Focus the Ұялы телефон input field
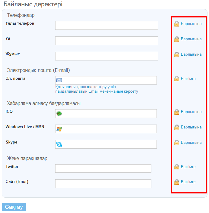209x213 pixels. [x=106, y=26]
